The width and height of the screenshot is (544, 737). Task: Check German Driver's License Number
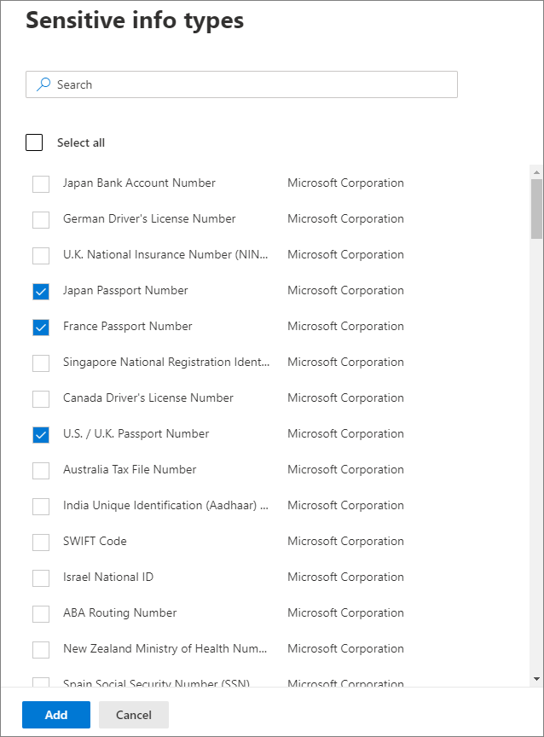tap(40, 219)
